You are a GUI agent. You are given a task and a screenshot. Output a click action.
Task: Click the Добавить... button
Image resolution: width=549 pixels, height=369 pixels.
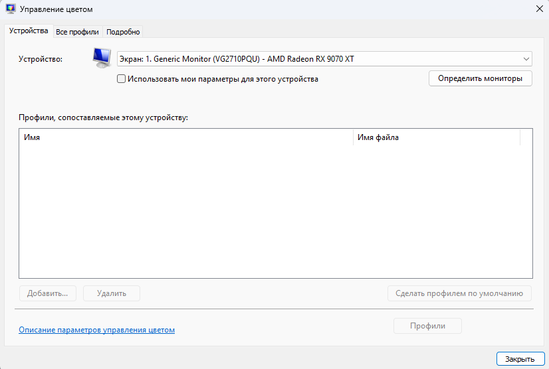(48, 293)
